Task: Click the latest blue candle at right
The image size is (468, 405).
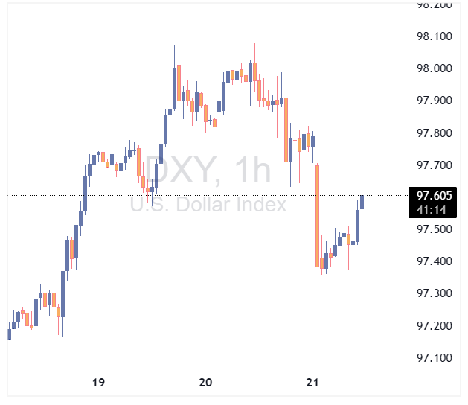Action: 362,201
